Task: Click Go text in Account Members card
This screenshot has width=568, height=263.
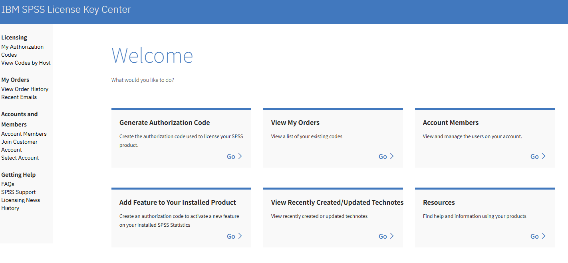Action: coord(534,156)
